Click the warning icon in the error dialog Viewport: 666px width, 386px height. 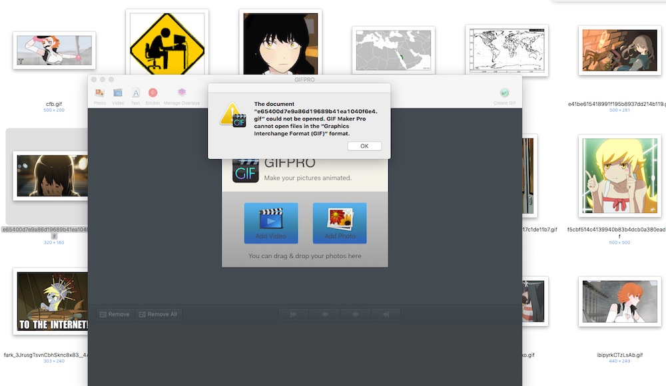[x=232, y=114]
